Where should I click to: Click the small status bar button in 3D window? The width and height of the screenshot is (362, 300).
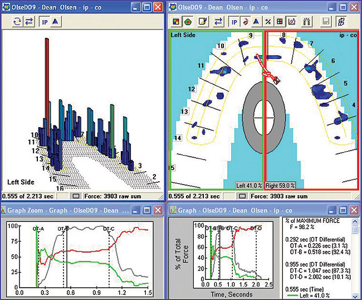[77, 196]
